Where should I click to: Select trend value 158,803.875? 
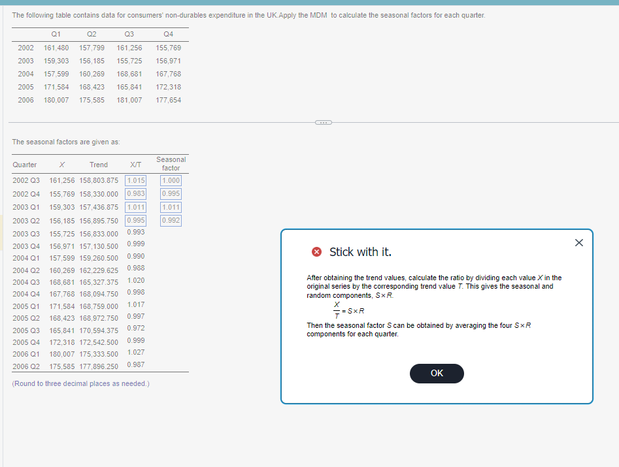click(99, 180)
